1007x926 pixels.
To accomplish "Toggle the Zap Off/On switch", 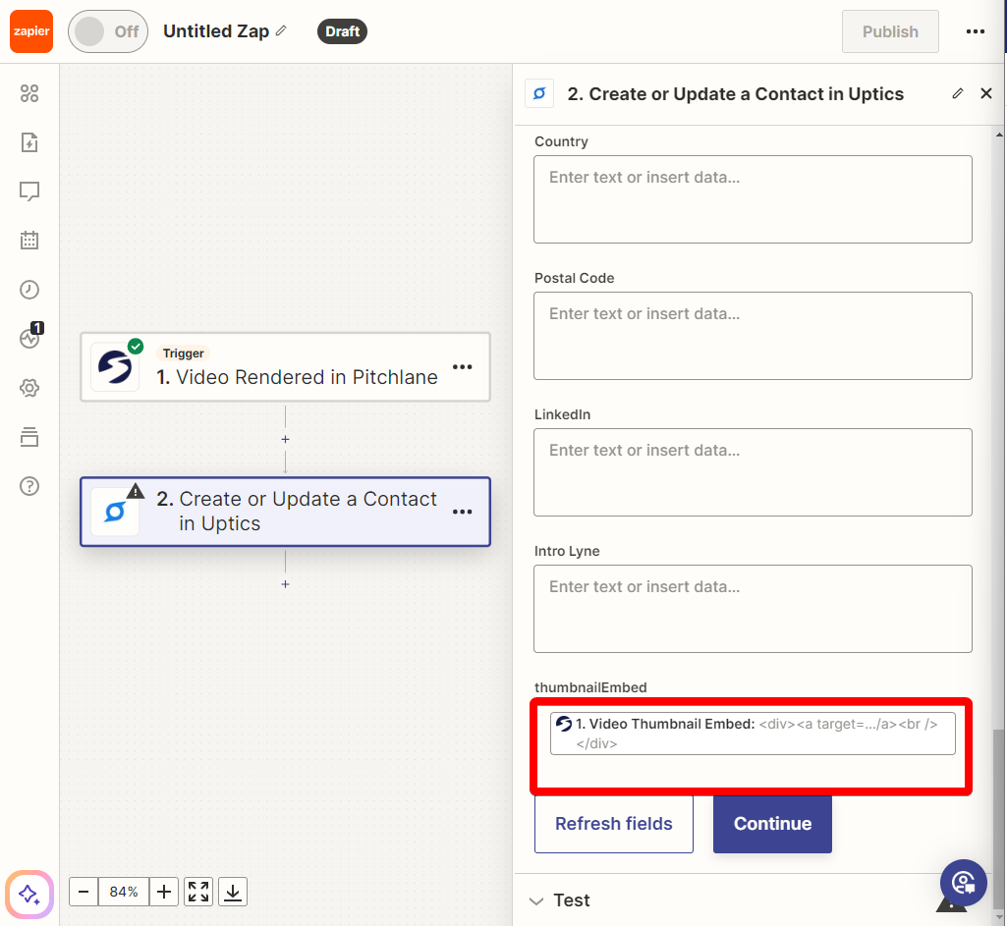I will 108,31.
